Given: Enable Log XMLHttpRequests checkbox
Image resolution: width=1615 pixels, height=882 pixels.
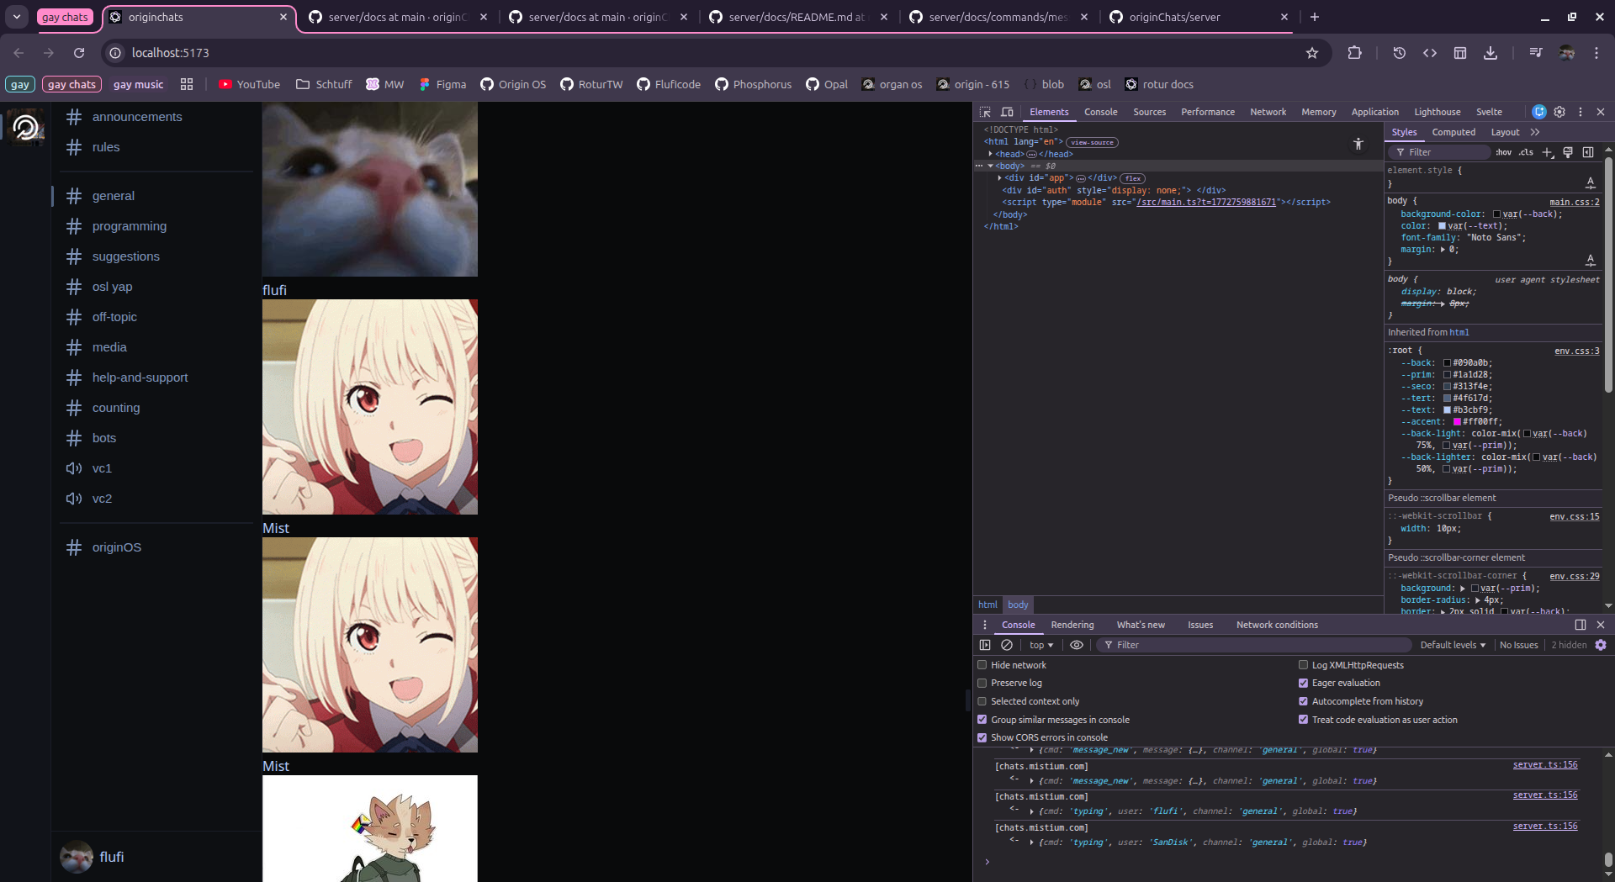Looking at the screenshot, I should 1303,665.
